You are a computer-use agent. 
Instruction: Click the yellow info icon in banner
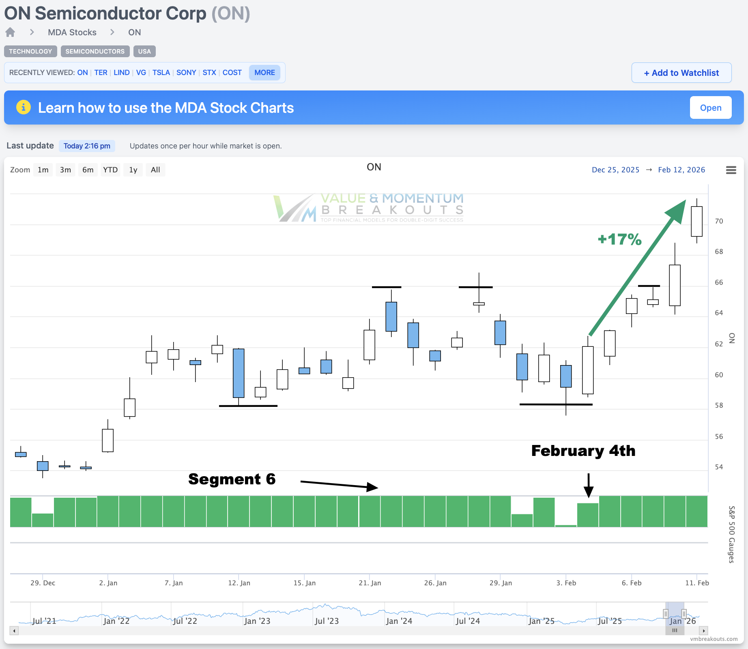[24, 107]
